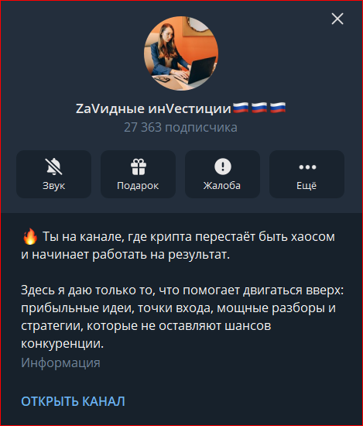
Task: Click the middle Russian flag emoji
Action: tap(259, 108)
